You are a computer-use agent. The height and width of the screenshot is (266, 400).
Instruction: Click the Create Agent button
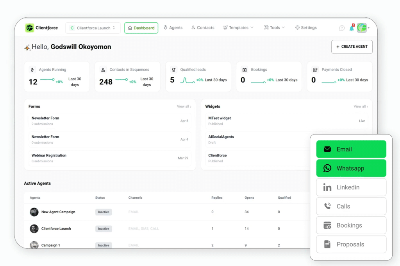pos(352,47)
